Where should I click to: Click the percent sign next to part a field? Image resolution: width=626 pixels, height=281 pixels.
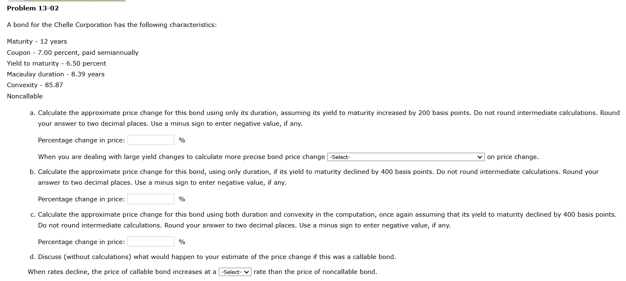(181, 140)
